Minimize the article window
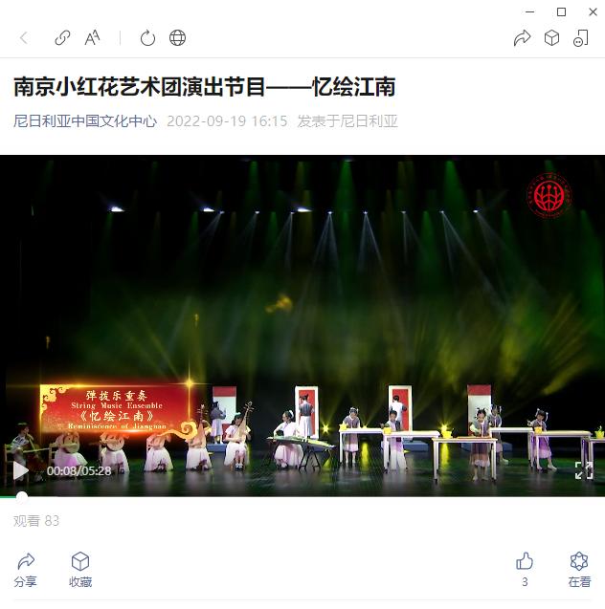605x609 pixels. click(x=529, y=12)
